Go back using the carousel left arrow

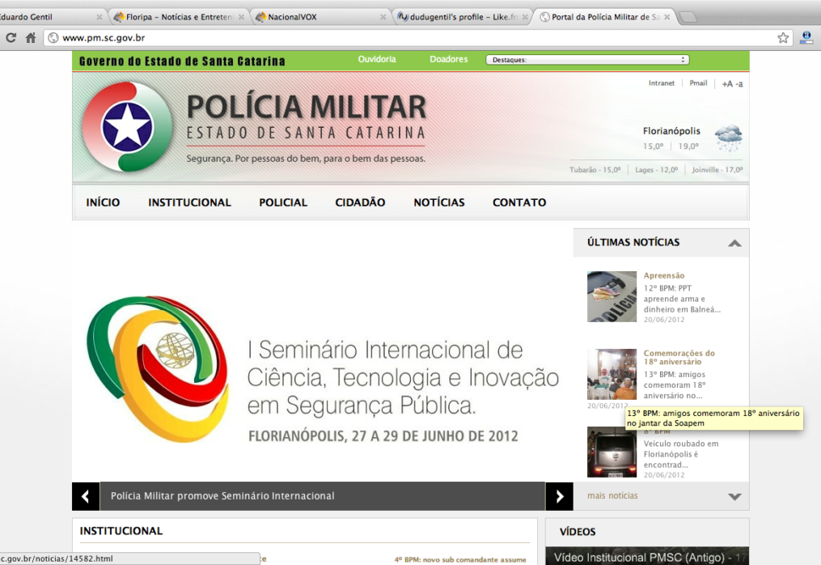click(x=85, y=496)
